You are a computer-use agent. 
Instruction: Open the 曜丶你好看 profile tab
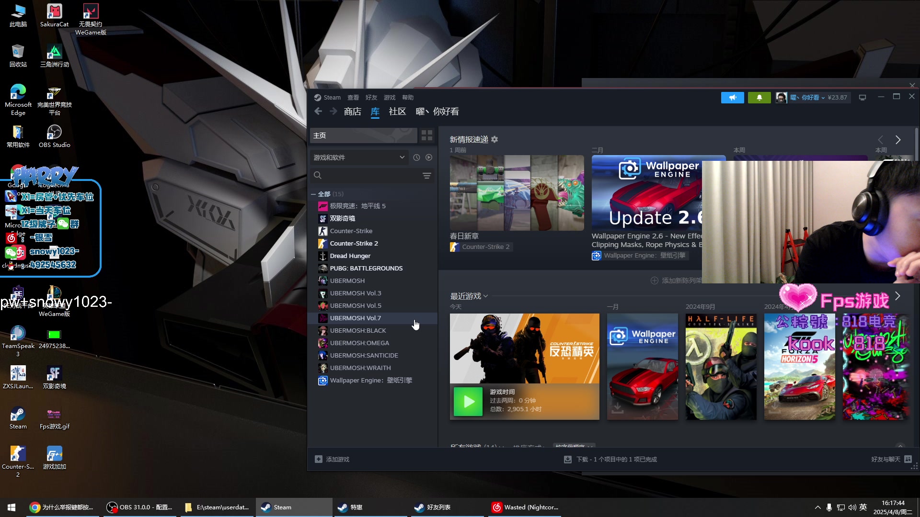tap(437, 112)
